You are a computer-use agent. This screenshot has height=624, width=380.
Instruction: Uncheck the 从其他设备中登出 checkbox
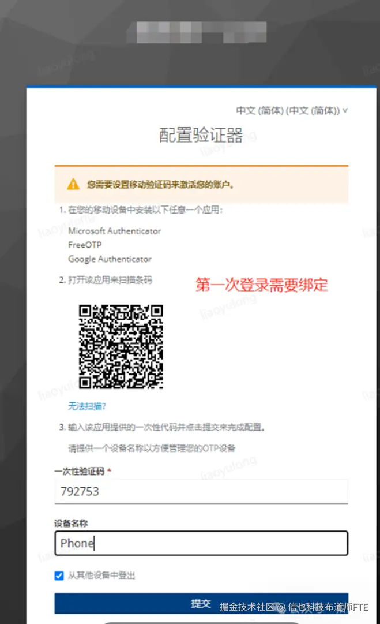point(59,576)
